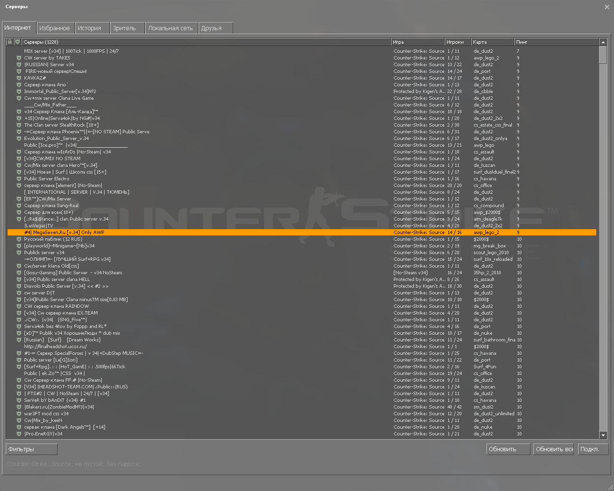The height and width of the screenshot is (491, 614).
Task: Click the server list scrollbar thumb
Action: 603,54
